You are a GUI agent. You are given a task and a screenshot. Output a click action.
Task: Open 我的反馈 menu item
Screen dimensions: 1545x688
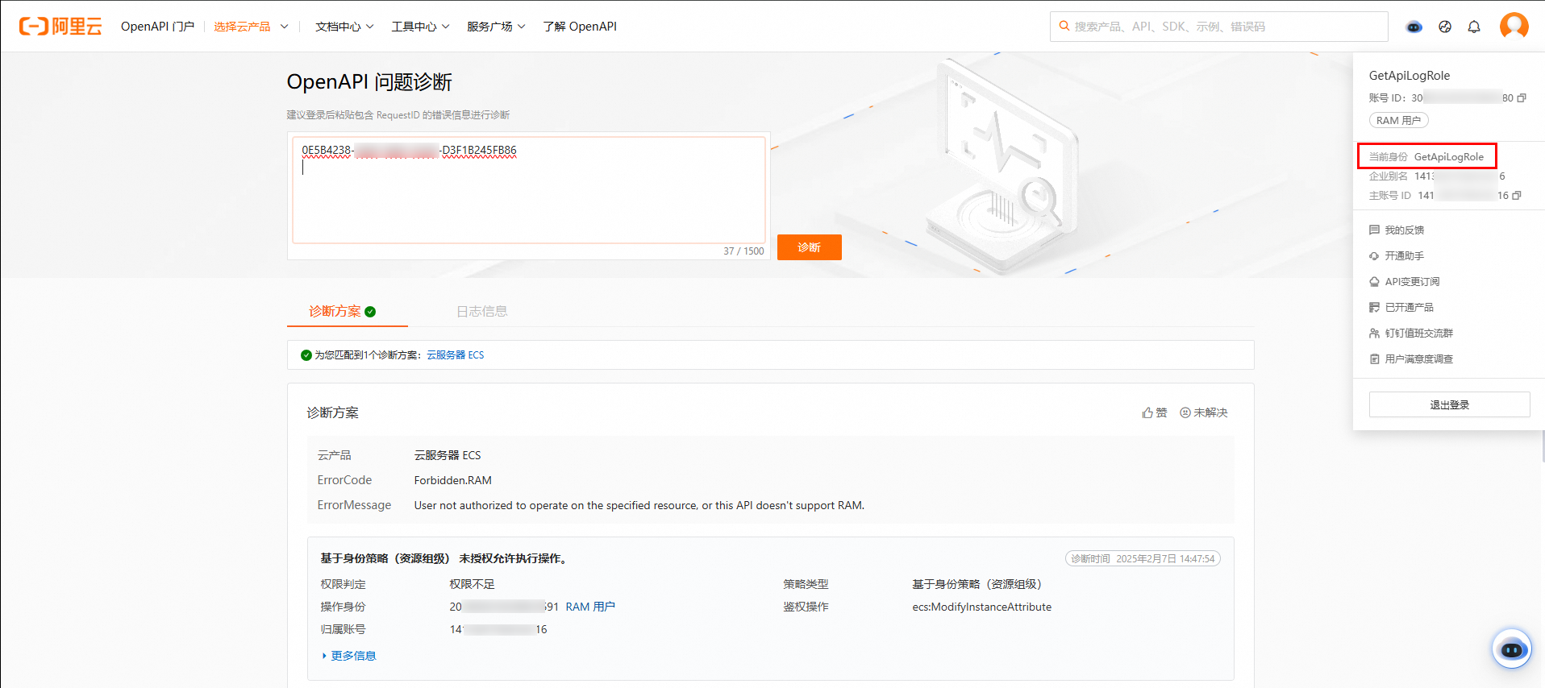[x=1404, y=230]
